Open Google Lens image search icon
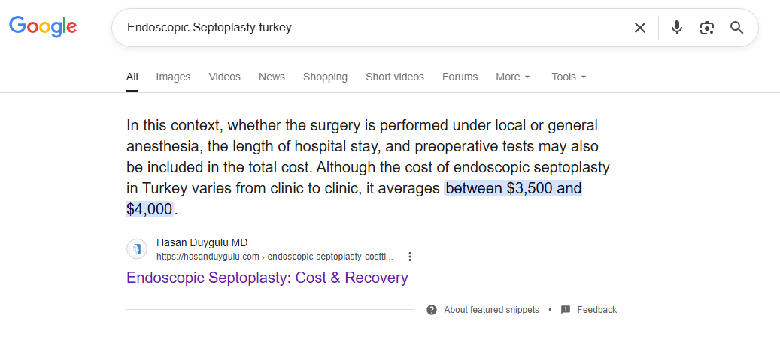Image resolution: width=780 pixels, height=342 pixels. pos(706,28)
